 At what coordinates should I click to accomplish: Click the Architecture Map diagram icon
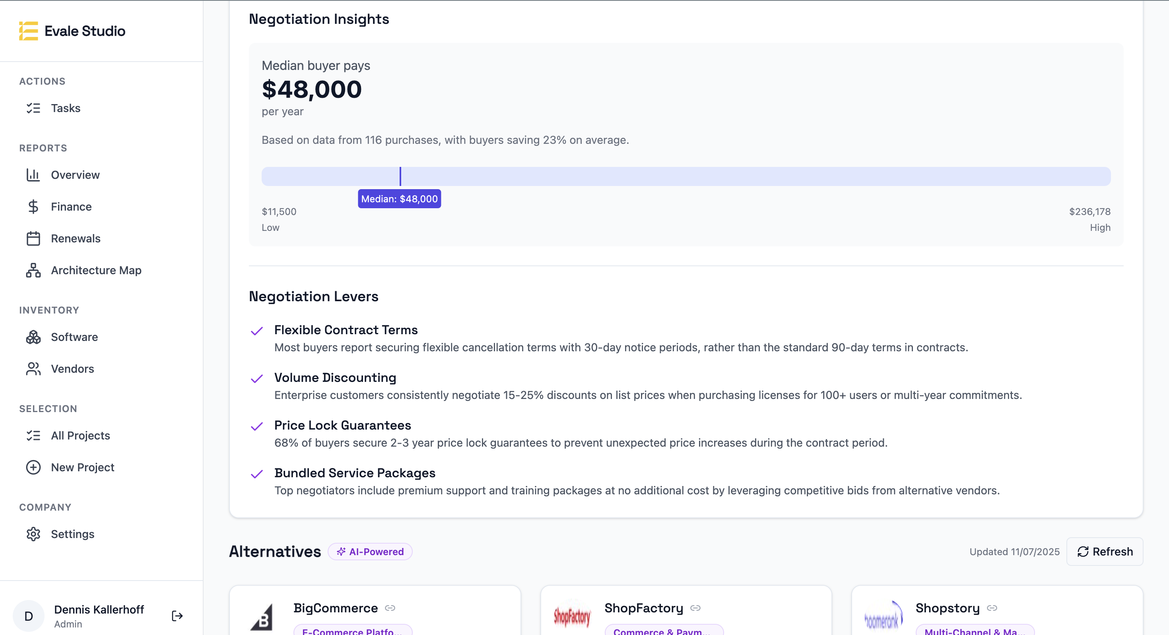pos(33,270)
